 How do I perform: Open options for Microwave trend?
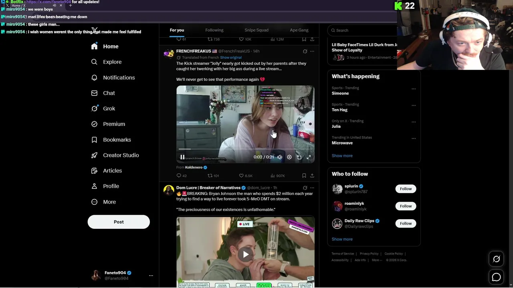pyautogui.click(x=414, y=138)
